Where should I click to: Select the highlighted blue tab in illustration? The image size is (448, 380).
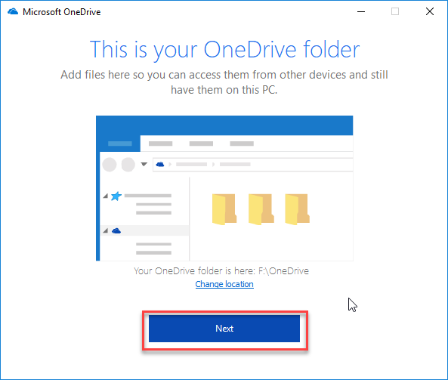click(119, 144)
